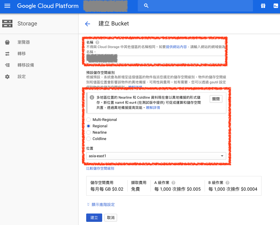Click the back arrow beside 建立 Bucket
This screenshot has height=225, width=280.
pos(87,24)
